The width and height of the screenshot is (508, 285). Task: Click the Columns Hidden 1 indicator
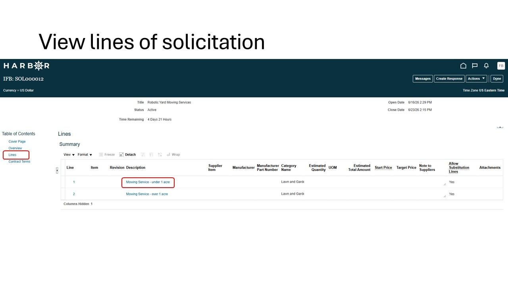tap(78, 204)
